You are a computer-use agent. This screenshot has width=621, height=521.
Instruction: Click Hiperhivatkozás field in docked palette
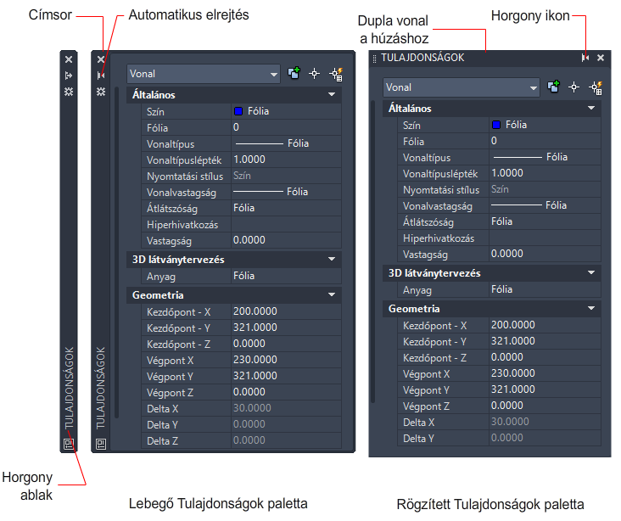545,238
